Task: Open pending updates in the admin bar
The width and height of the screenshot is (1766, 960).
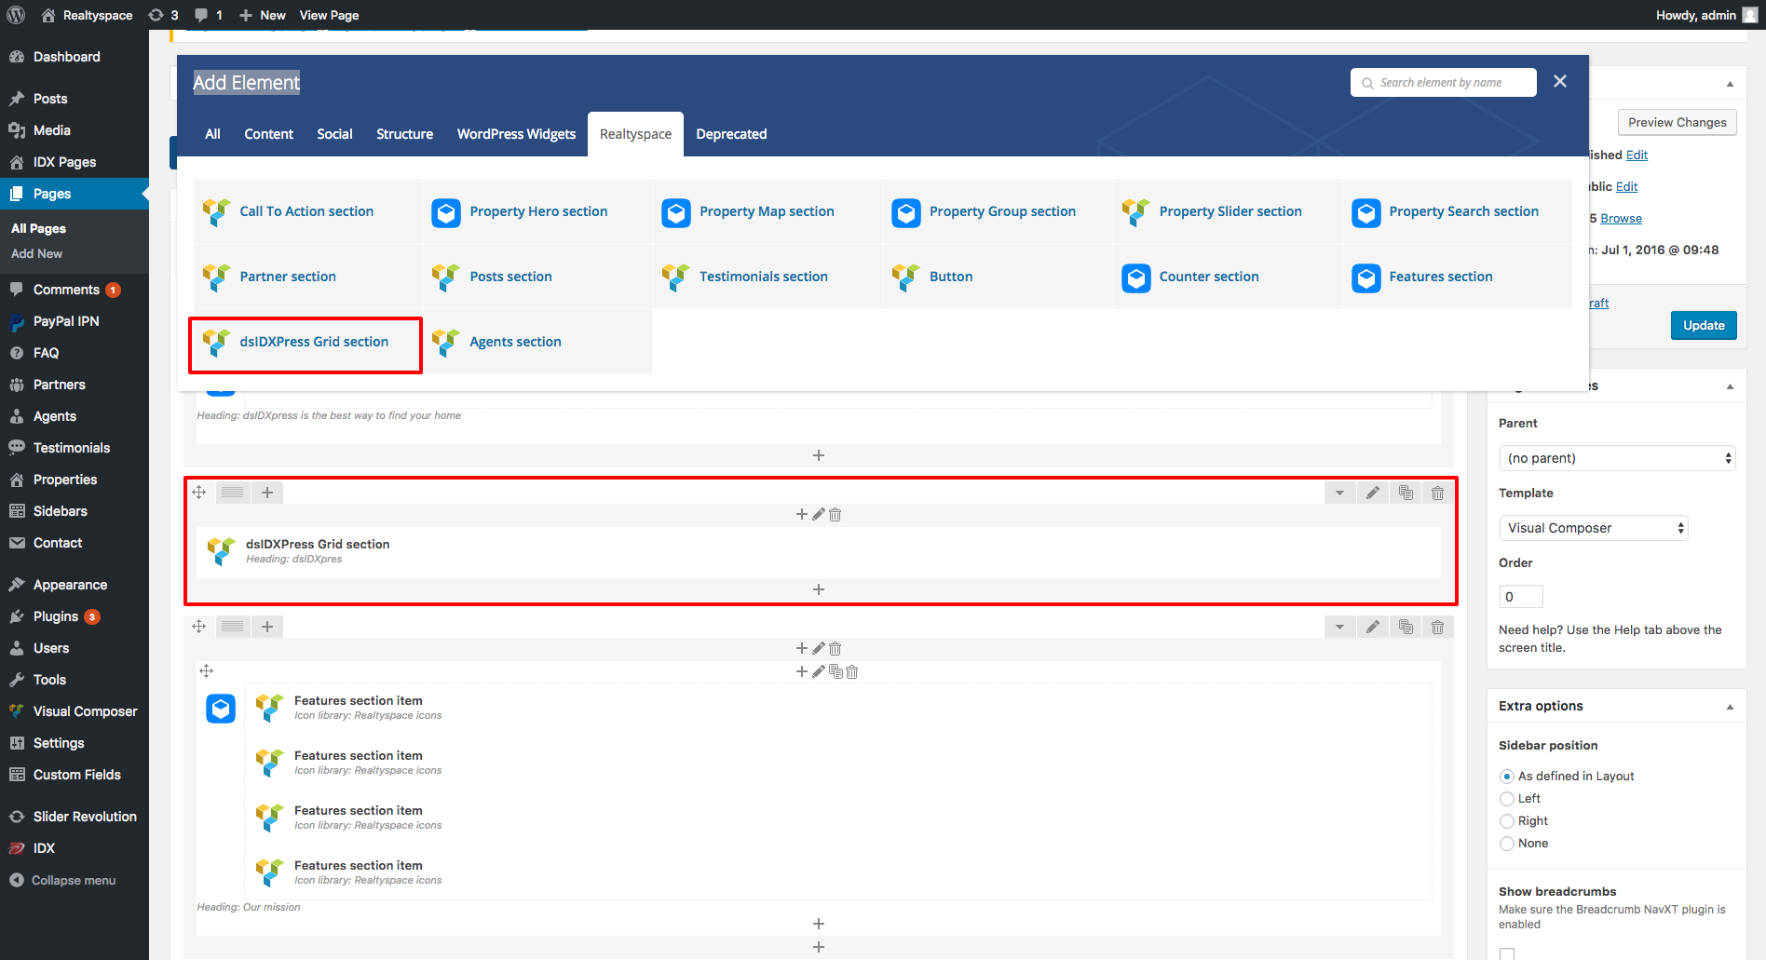Action: [163, 15]
